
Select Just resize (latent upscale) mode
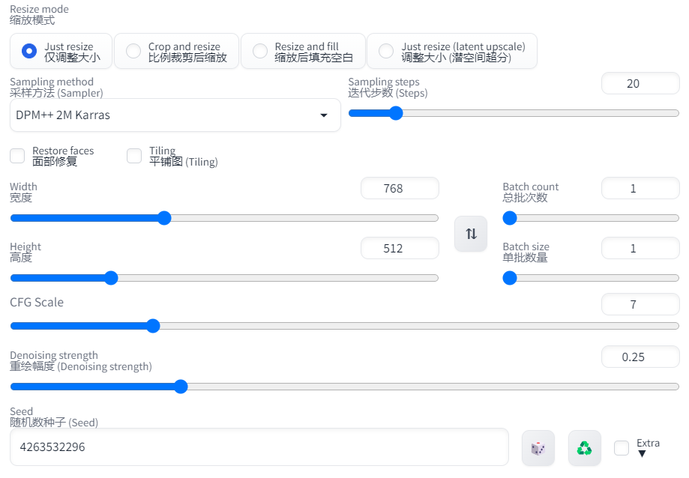point(386,51)
